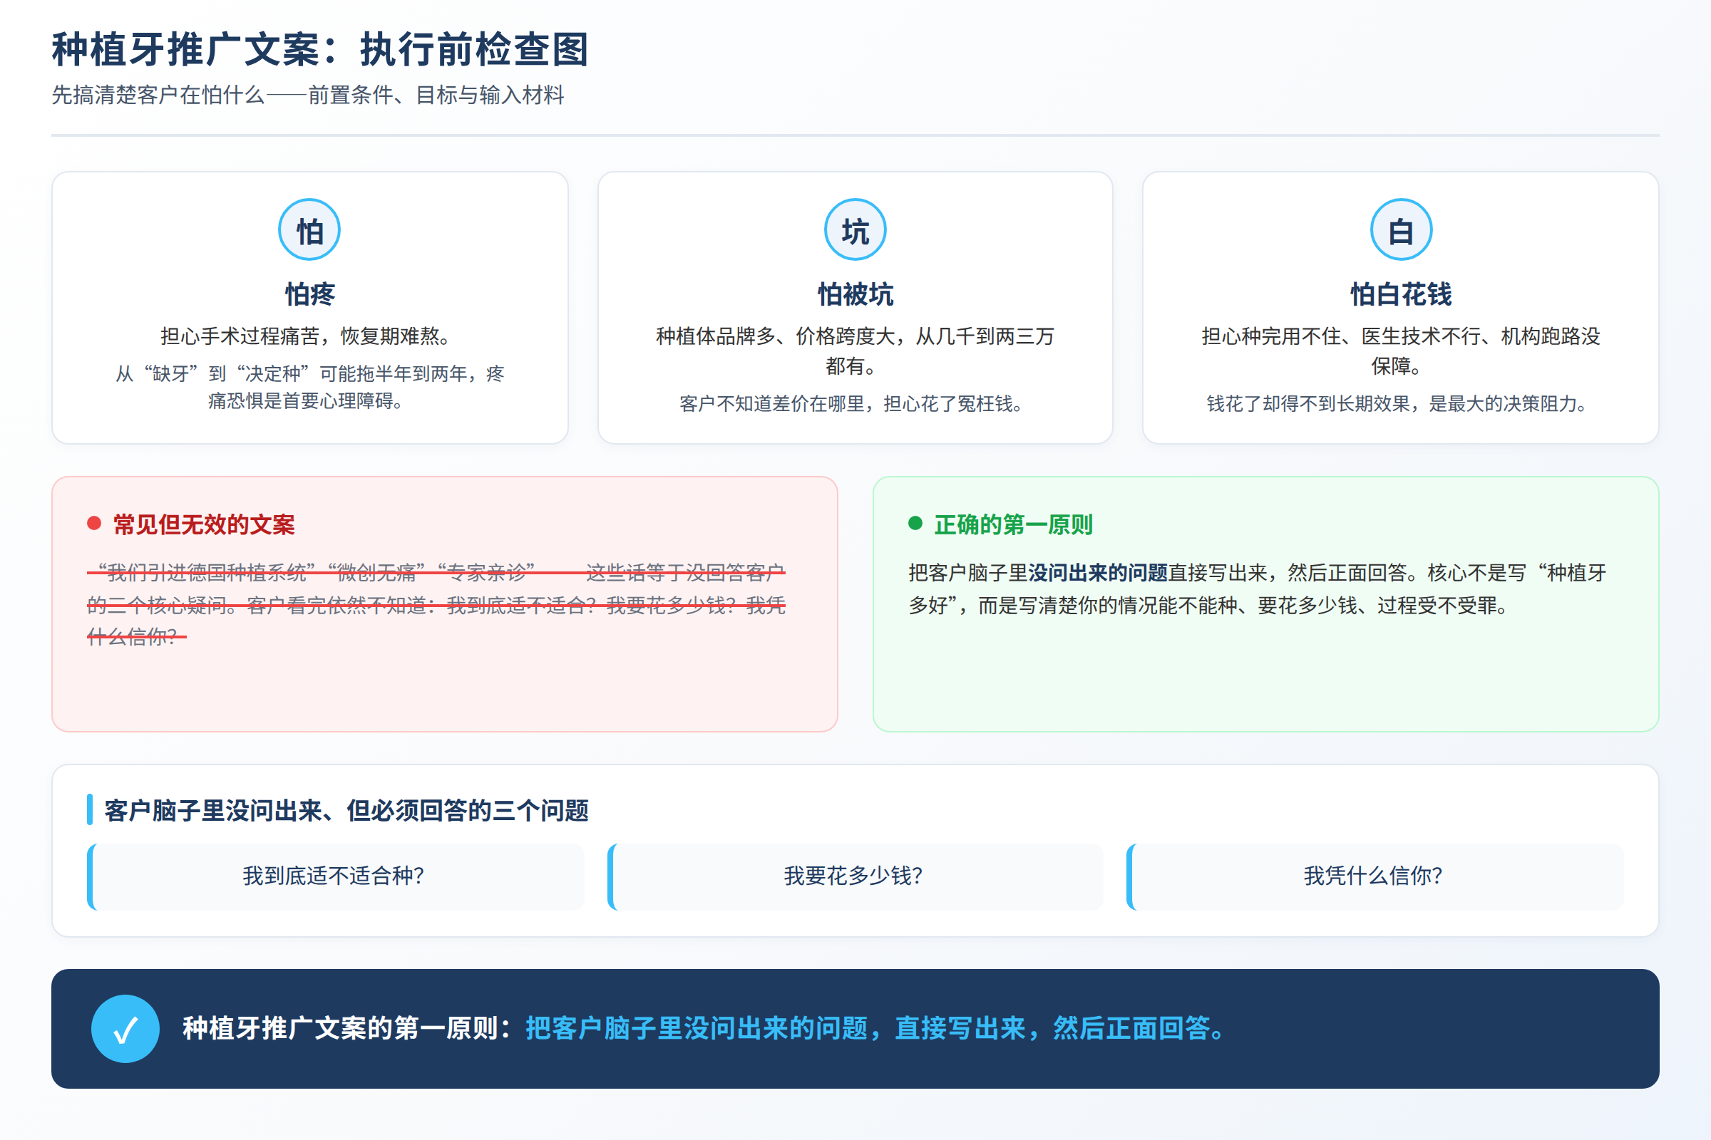
Task: Click the circular 白 icon
Action: (x=1400, y=229)
